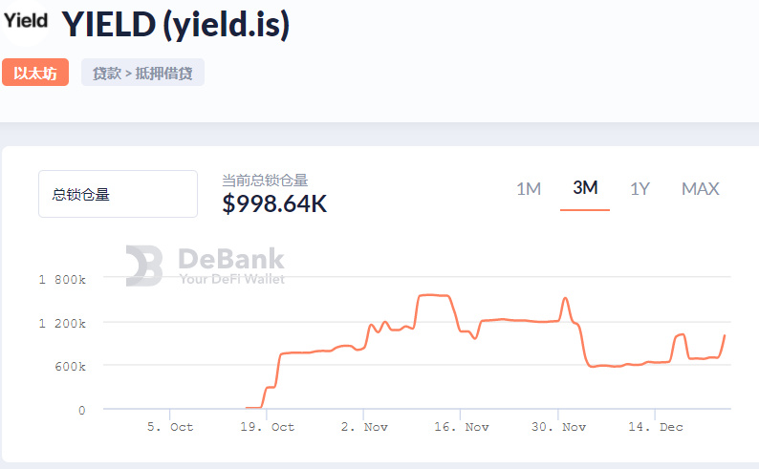Click the Yield logo icon
Screen dimensions: 759x469
coord(26,20)
